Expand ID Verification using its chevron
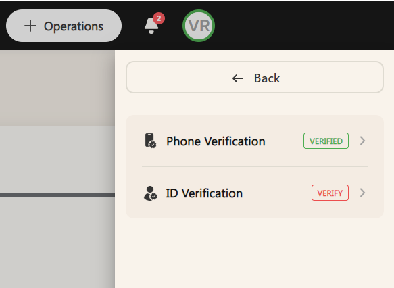The width and height of the screenshot is (394, 288). pyautogui.click(x=362, y=193)
